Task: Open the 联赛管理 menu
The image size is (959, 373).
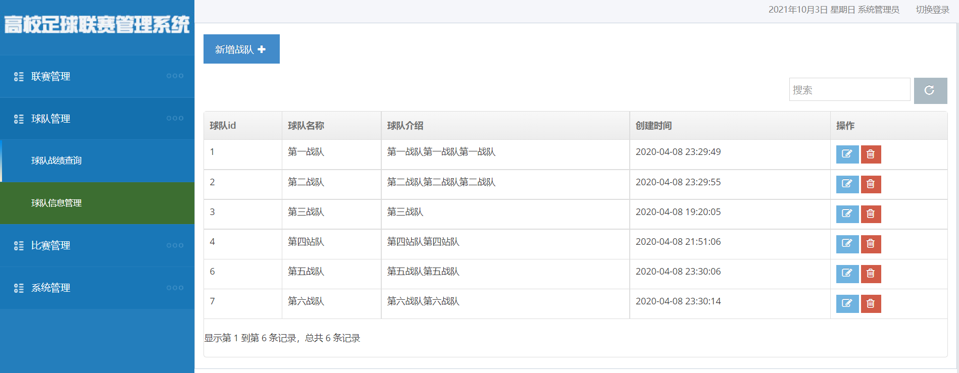Action: tap(97, 76)
